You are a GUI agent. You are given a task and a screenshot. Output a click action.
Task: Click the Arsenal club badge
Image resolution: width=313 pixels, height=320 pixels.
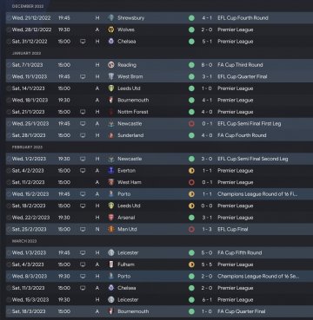111,218
